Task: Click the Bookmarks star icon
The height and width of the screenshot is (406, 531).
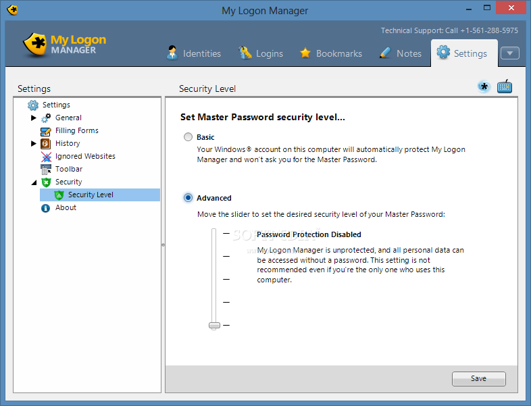Action: pos(305,53)
